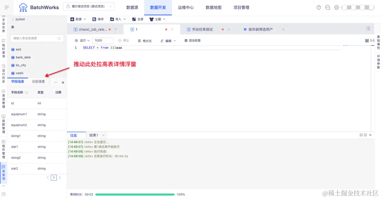This screenshot has width=381, height=199.
Task: Close the 结果1 tab
Action: click(x=103, y=135)
